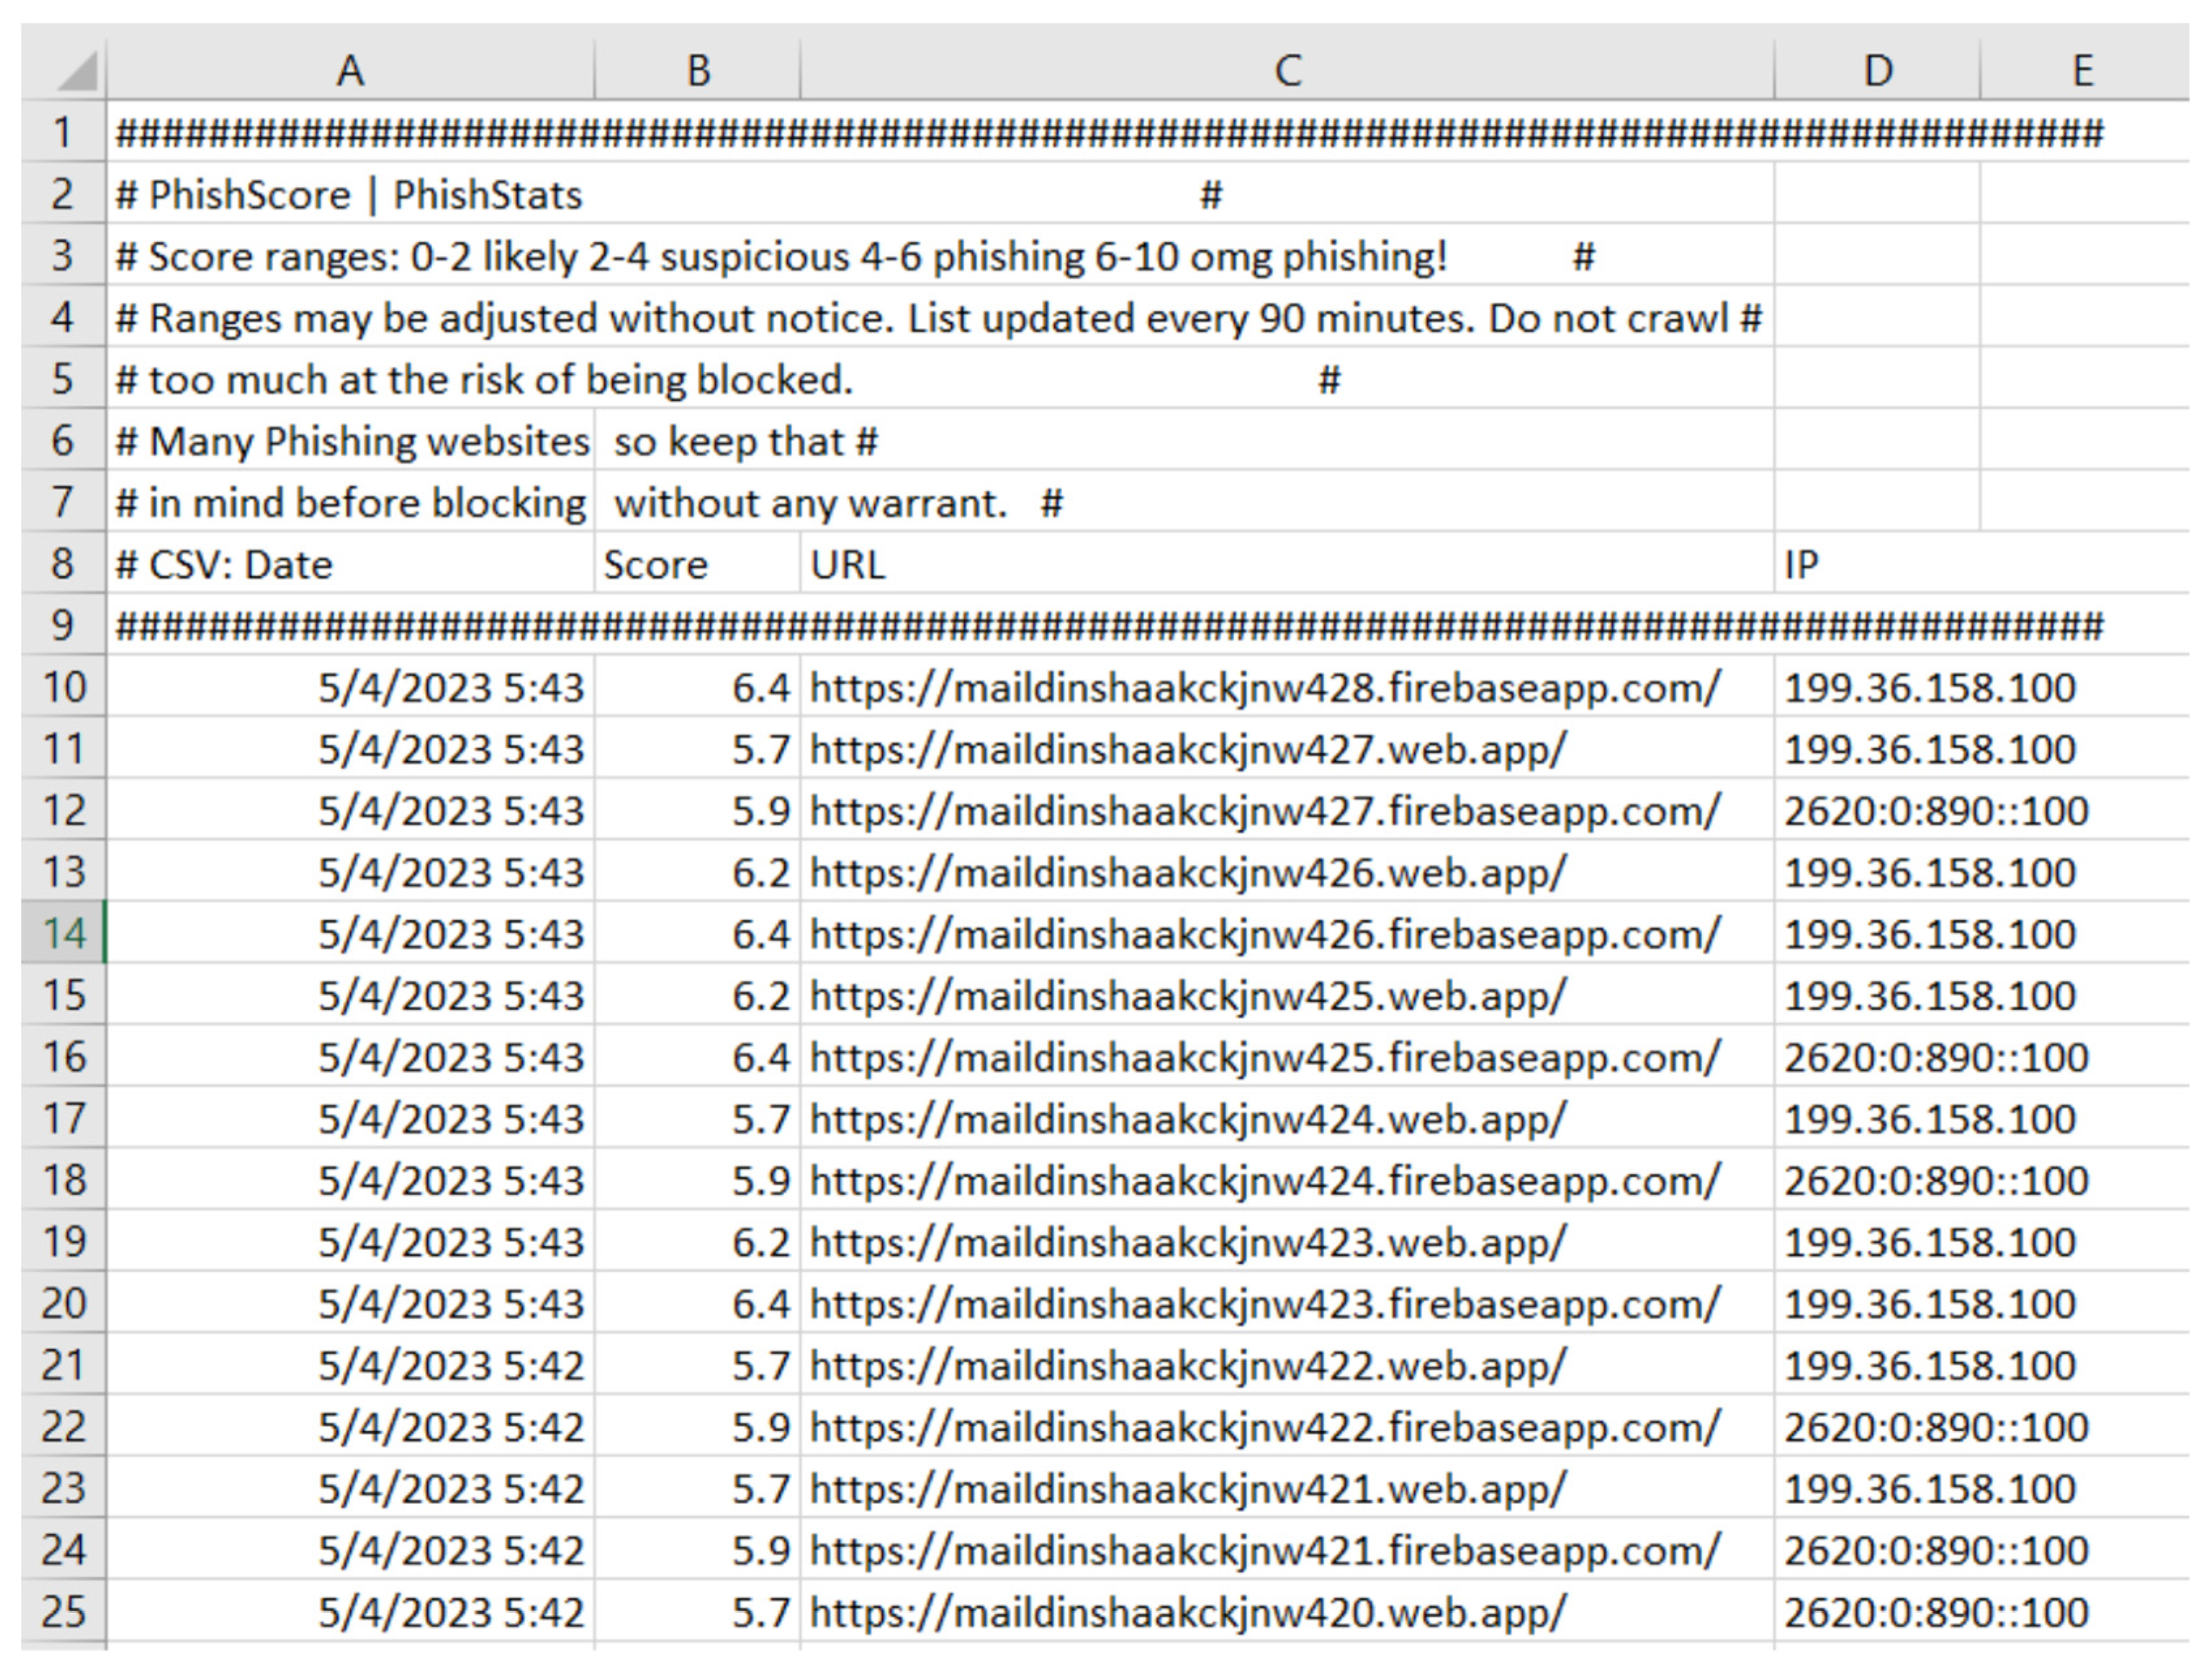Select row 14 header
The width and height of the screenshot is (2212, 1671).
(x=63, y=933)
